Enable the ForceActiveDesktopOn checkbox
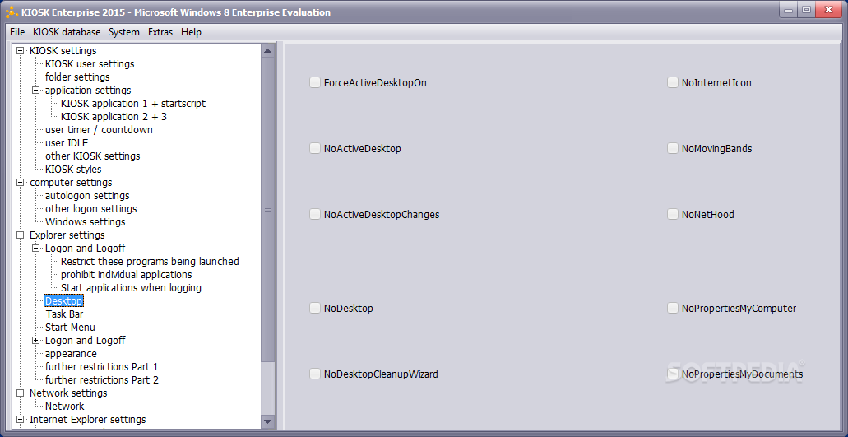Screen dimensions: 848x437 [315, 83]
